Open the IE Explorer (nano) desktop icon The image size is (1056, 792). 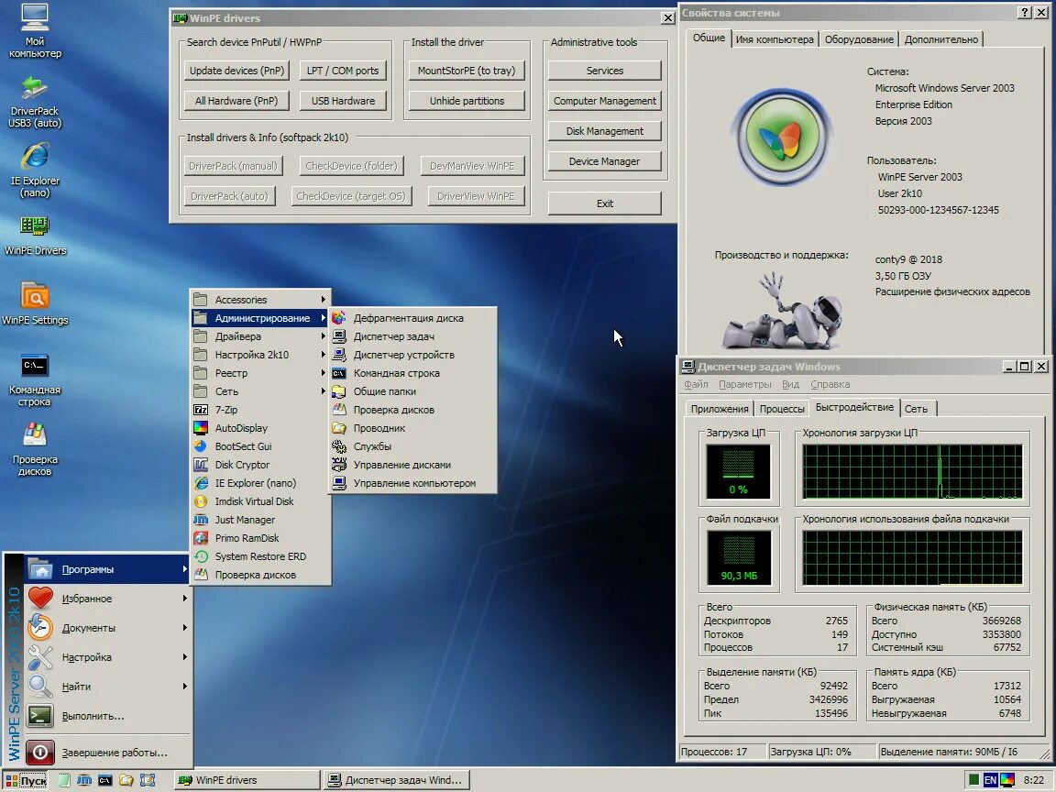pos(34,170)
